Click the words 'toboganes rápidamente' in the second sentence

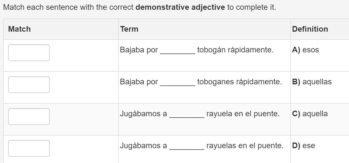click(239, 82)
